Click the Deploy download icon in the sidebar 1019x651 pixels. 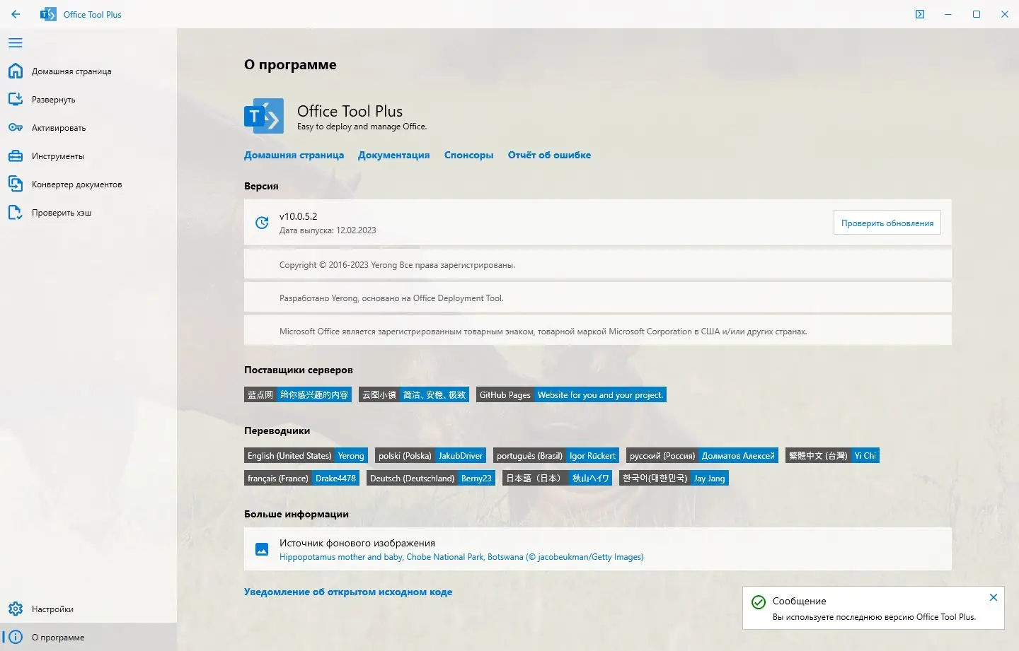click(16, 99)
